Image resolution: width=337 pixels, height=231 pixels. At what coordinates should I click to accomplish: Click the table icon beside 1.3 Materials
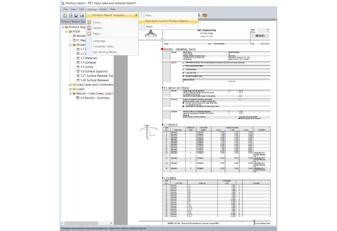pos(78,58)
